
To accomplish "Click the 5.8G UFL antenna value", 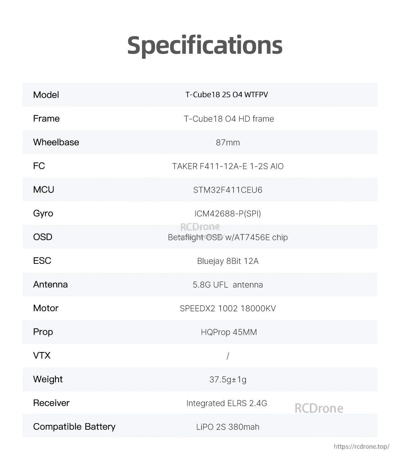I will 228,285.
